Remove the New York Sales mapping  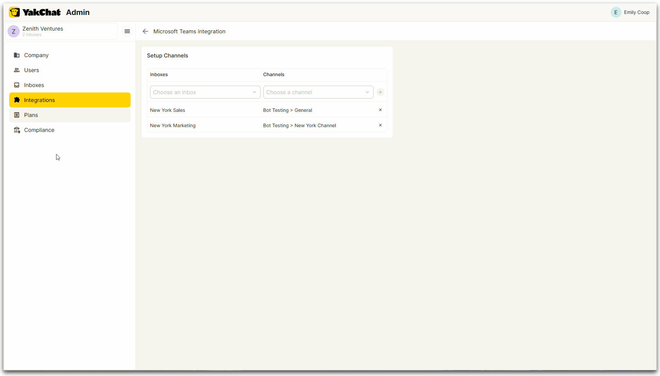(380, 110)
